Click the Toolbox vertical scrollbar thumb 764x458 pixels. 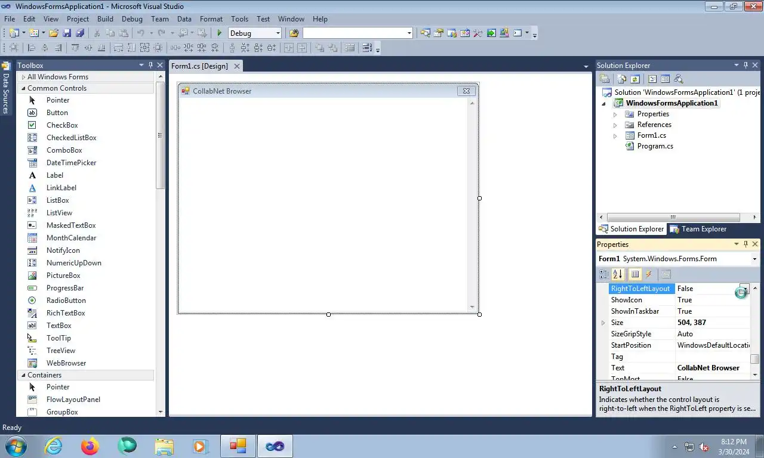coord(160,136)
